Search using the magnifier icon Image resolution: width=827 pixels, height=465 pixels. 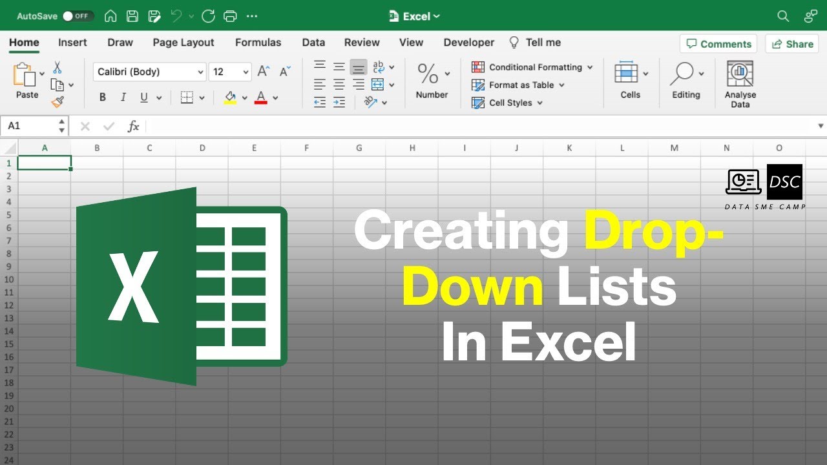783,16
